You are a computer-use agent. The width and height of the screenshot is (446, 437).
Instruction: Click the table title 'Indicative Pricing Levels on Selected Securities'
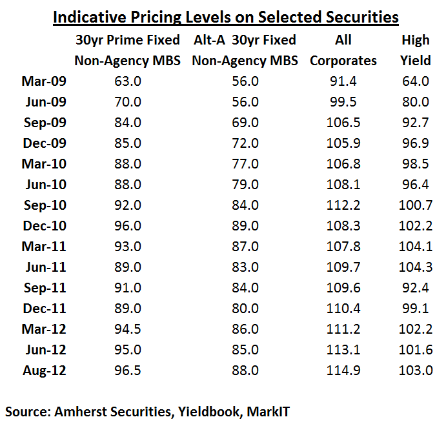click(x=225, y=16)
